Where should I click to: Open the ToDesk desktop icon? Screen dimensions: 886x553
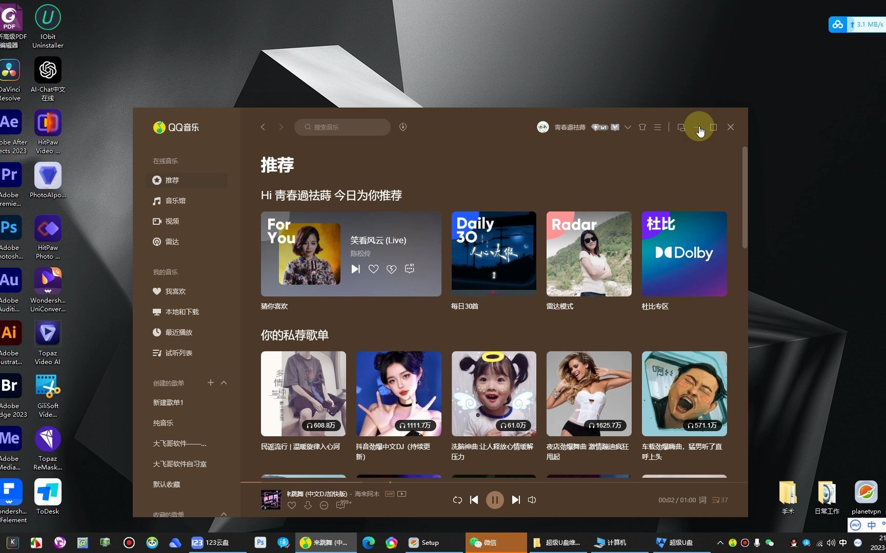point(48,497)
